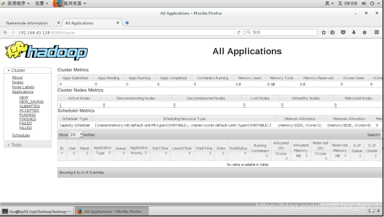Click the Firefox icon in taskbar
This screenshot has height=217, width=384.
[80, 211]
